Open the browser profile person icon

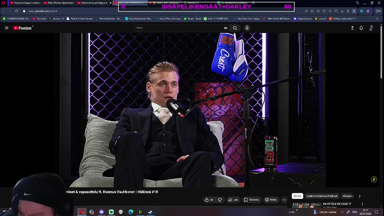tap(354, 11)
